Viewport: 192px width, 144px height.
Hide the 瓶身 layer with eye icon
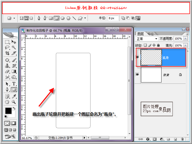137,57
